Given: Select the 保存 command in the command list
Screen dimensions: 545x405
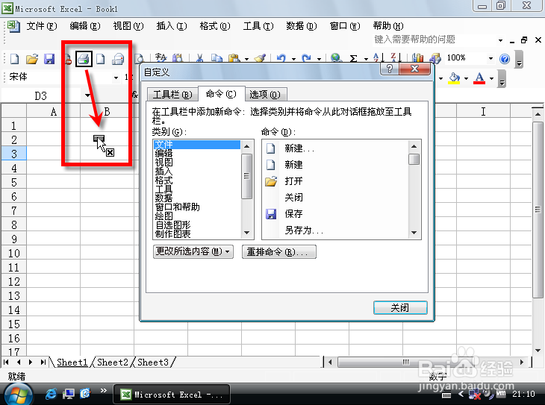Looking at the screenshot, I should click(x=293, y=213).
